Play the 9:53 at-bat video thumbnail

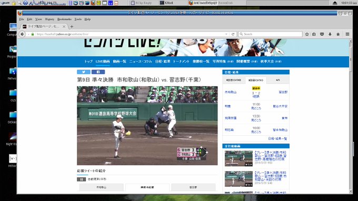(238, 158)
